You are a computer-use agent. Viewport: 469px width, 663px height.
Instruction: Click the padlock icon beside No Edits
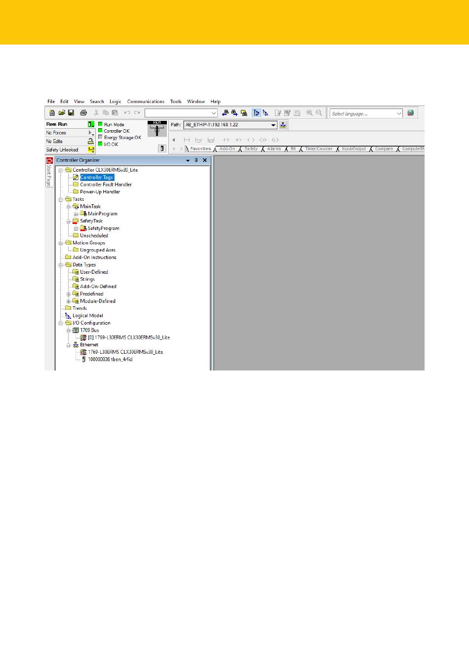pyautogui.click(x=91, y=141)
